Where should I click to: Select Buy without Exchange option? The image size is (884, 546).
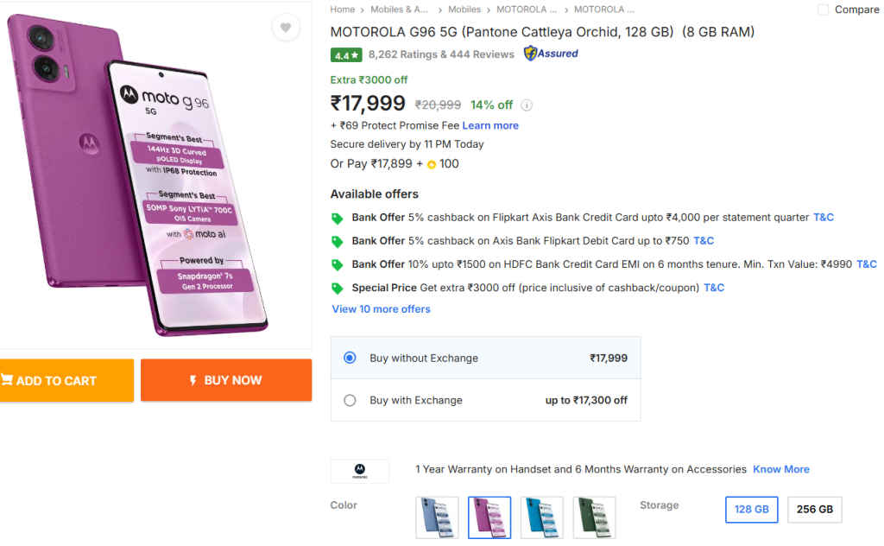(350, 358)
